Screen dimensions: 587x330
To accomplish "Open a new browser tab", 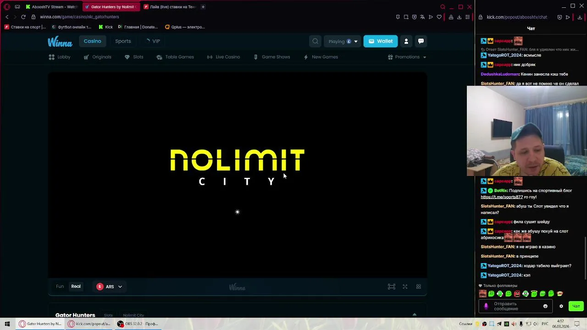I will [203, 7].
